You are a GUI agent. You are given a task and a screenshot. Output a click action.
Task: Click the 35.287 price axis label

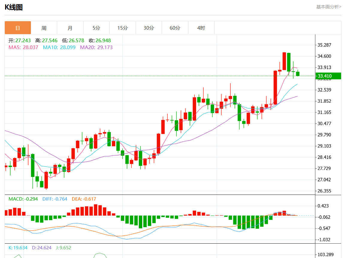pyautogui.click(x=324, y=45)
